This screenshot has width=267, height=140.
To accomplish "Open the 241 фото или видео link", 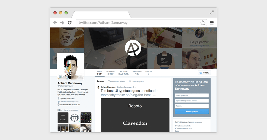I will pyautogui.click(x=69, y=110).
